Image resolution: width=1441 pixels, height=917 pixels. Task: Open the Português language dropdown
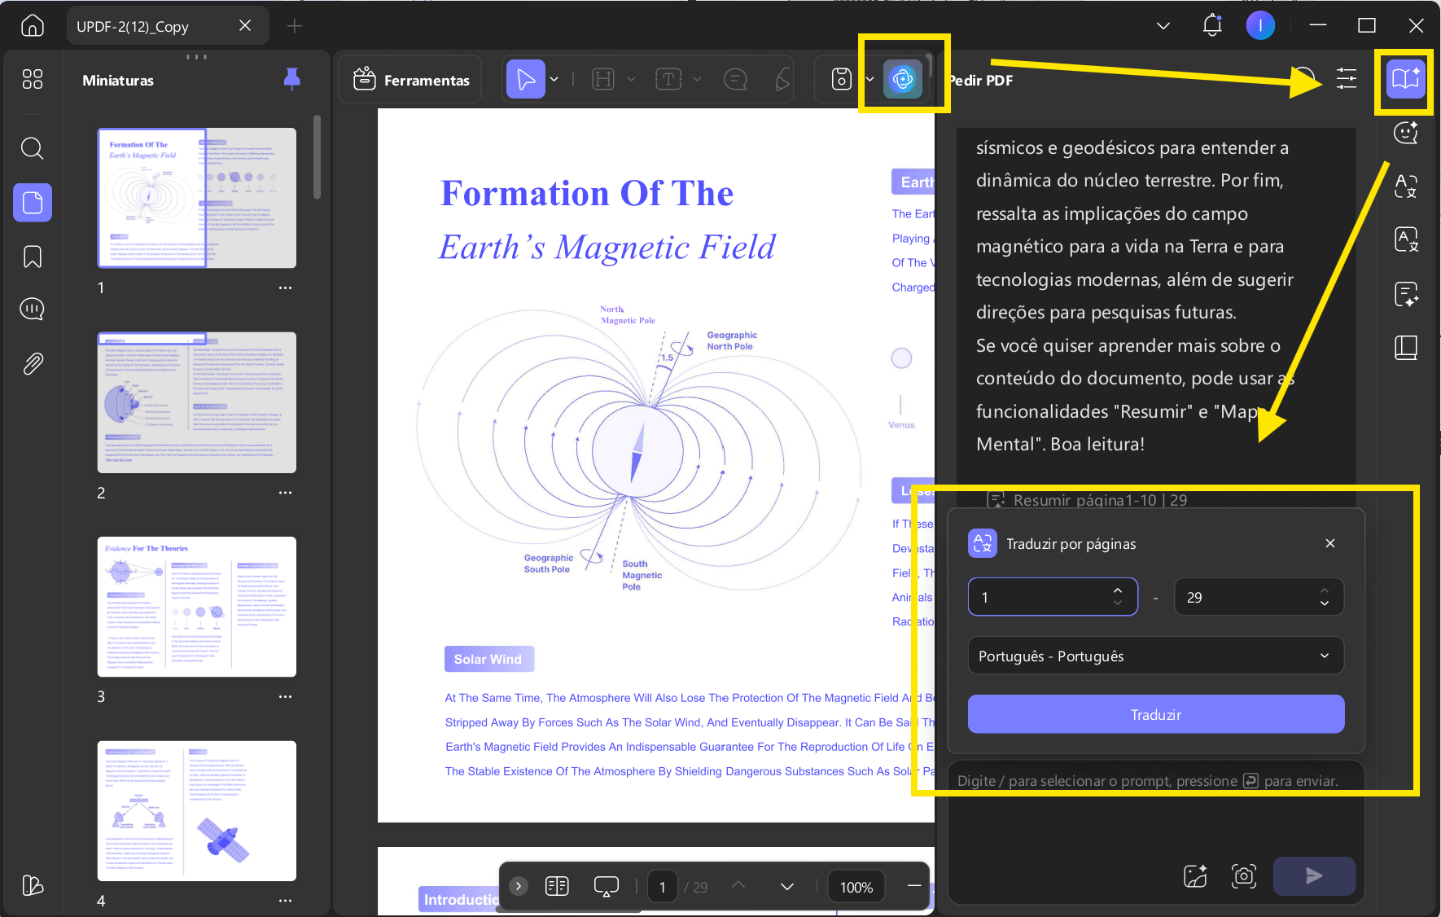(1155, 656)
